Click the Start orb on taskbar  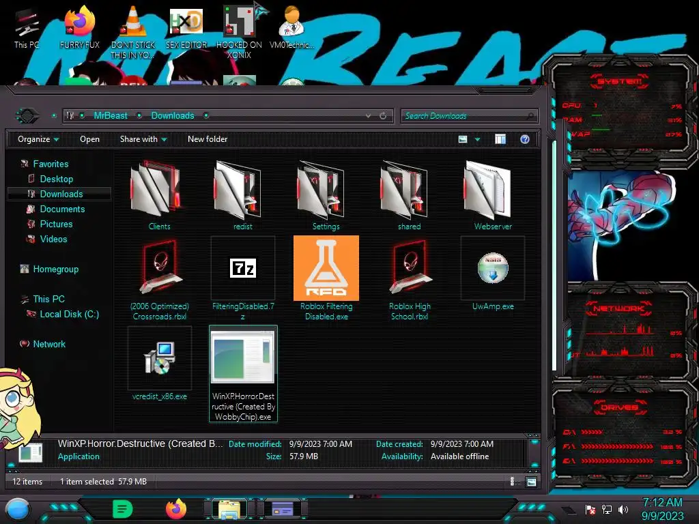pyautogui.click(x=18, y=509)
